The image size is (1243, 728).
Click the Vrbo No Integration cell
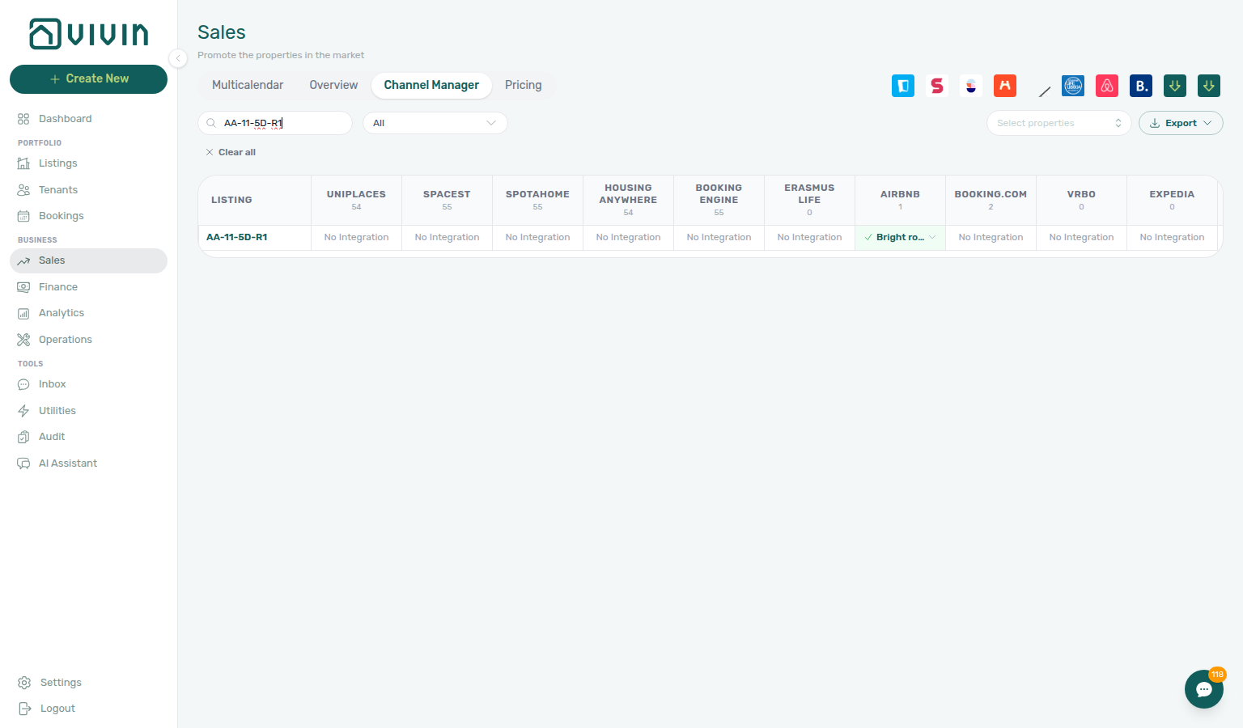point(1082,238)
